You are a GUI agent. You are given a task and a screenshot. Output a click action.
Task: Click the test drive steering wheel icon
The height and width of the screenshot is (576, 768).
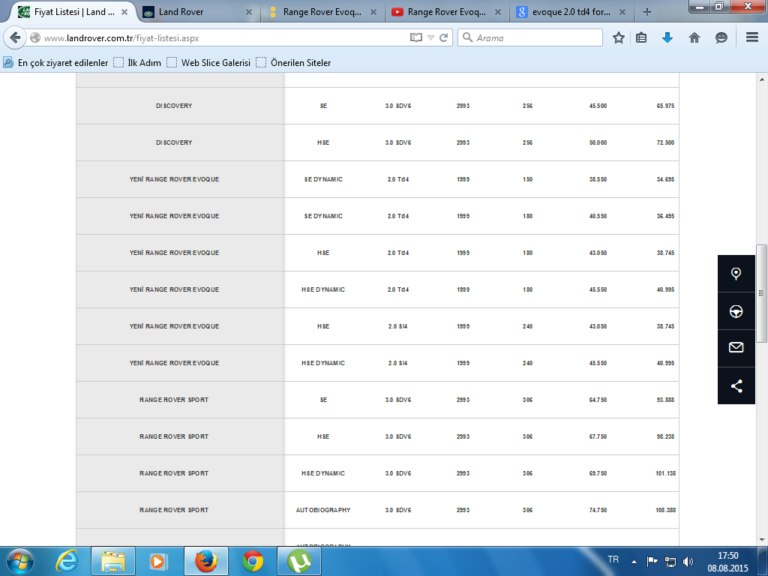(736, 311)
